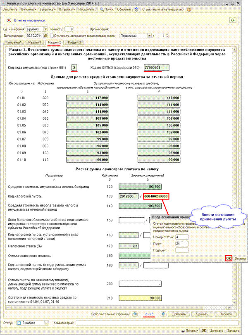Click OK in the Ввод основания dialog

point(228,258)
